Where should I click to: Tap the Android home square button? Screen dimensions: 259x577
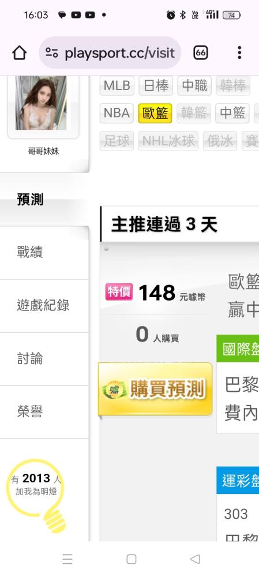tap(132, 559)
